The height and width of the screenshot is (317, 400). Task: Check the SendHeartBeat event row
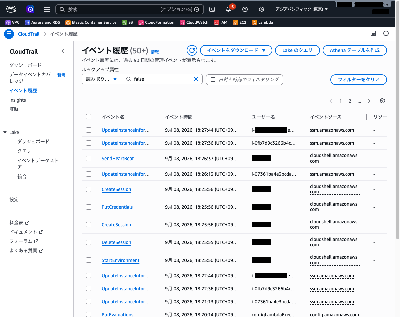click(88, 158)
